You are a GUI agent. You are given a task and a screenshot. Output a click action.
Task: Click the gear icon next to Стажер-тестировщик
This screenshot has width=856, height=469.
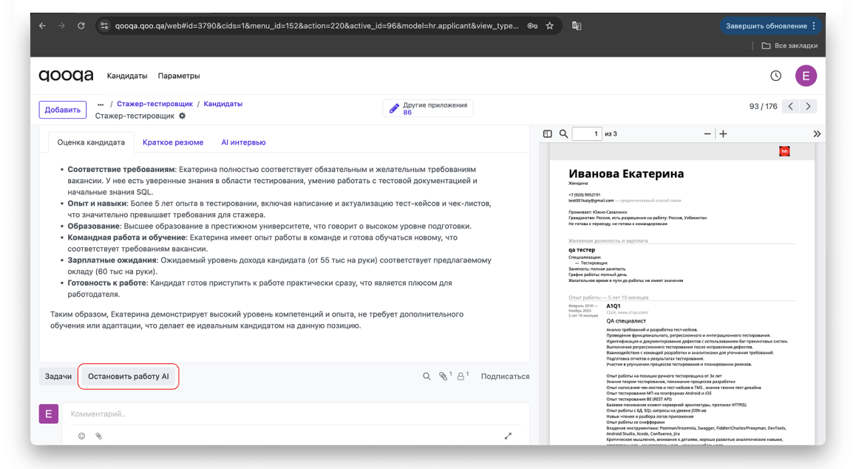coord(182,116)
